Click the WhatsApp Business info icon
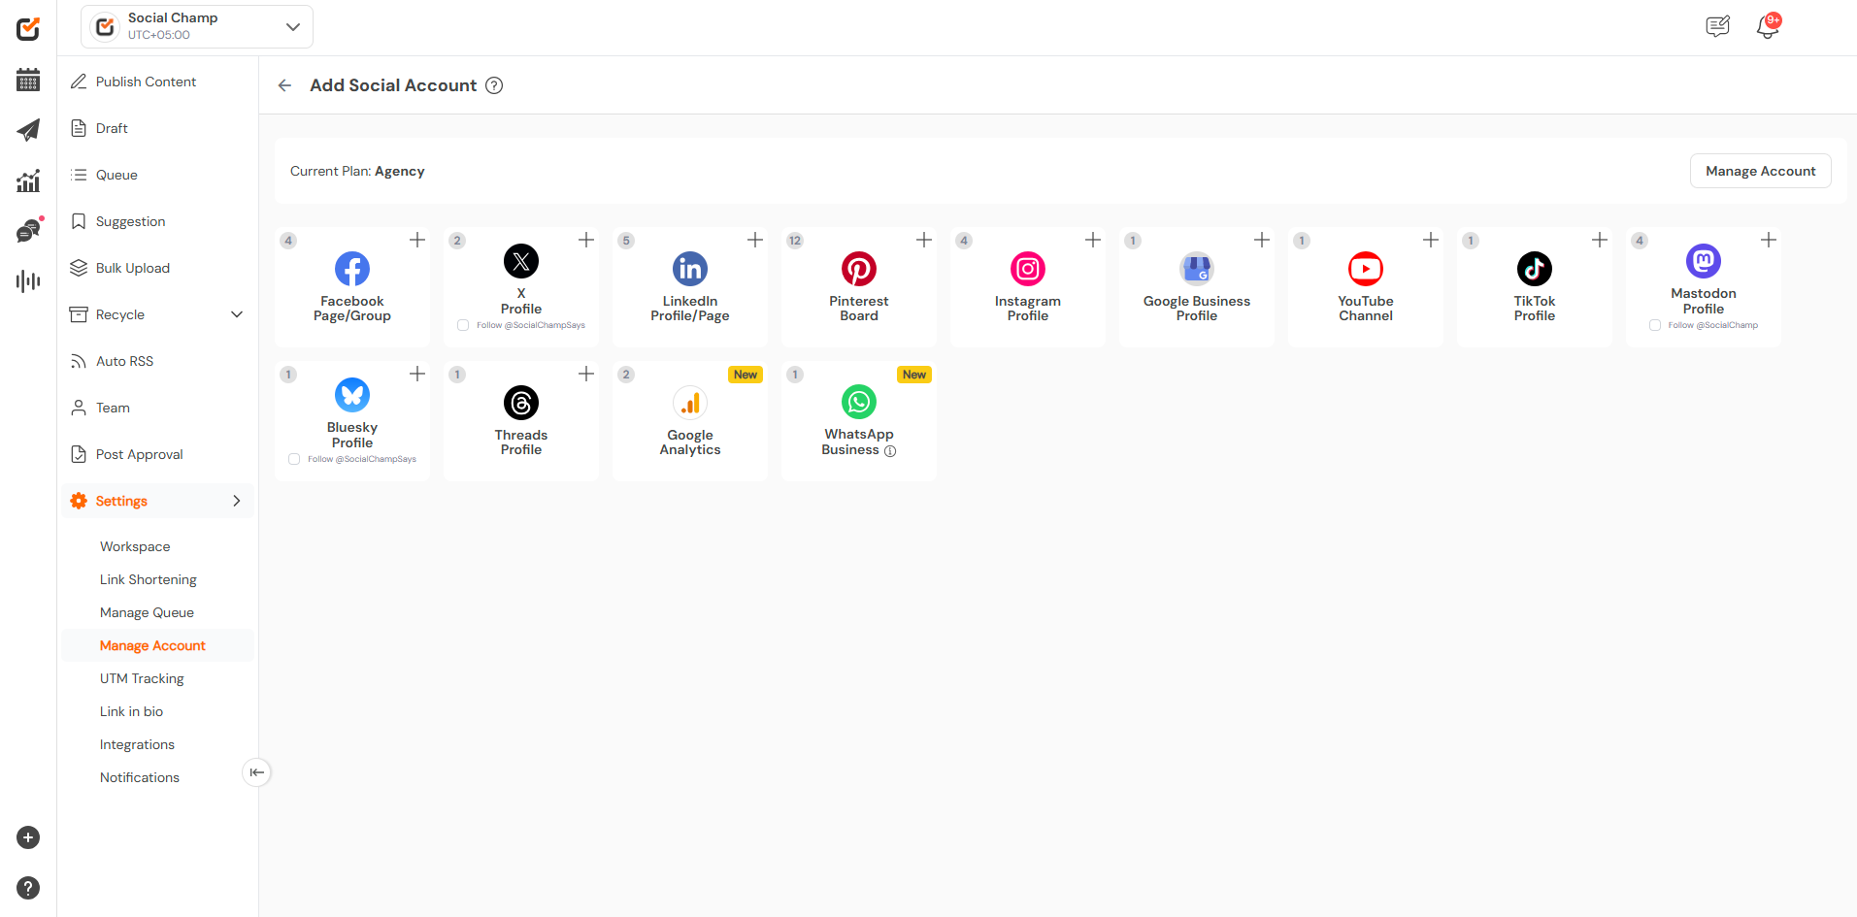 890,451
